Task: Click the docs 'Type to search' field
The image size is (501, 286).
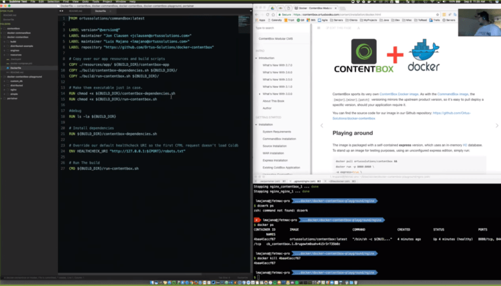Action: (281, 28)
